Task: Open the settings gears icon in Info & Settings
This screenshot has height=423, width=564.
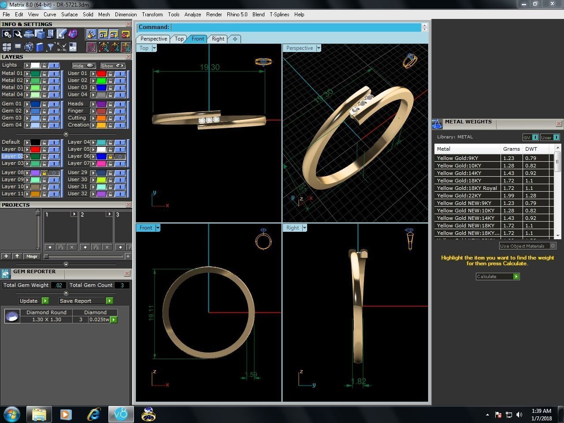Action: (7, 34)
